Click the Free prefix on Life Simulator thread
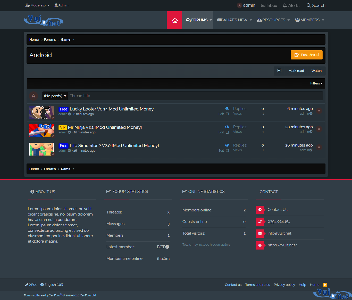352x300 pixels. point(63,146)
